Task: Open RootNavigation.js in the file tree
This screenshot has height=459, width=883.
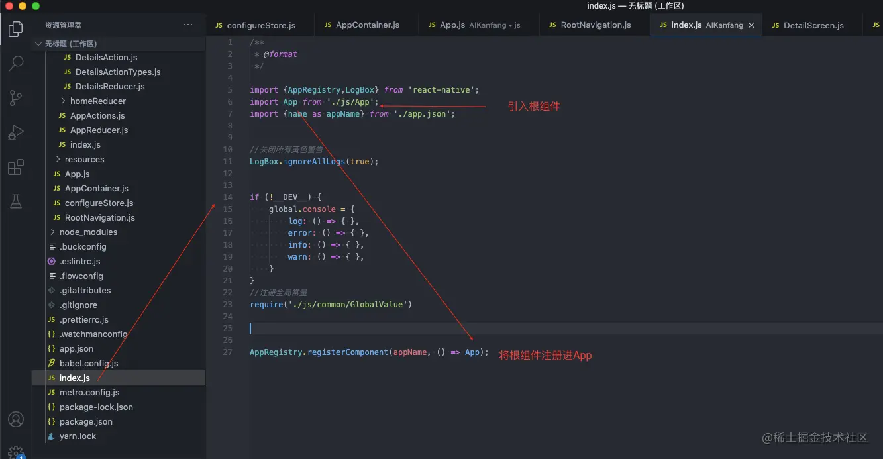Action: (119, 217)
